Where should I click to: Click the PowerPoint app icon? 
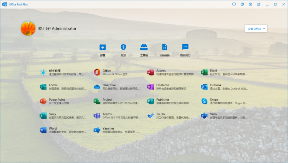tap(43, 101)
